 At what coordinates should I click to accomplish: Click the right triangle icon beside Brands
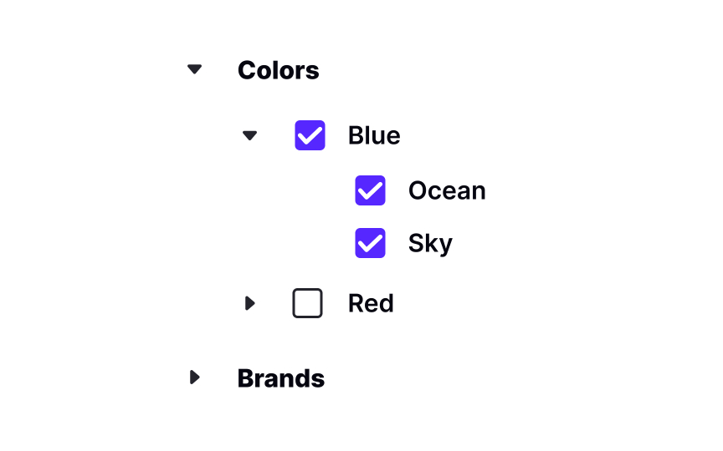195,378
